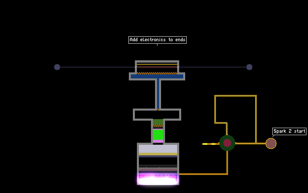
Task: Click the brown Spark 2 start circle
Action: click(271, 144)
